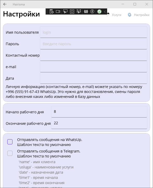The width and height of the screenshot is (153, 188).
Task: Select the Контактный номер input field
Action: pyautogui.click(x=93, y=55)
